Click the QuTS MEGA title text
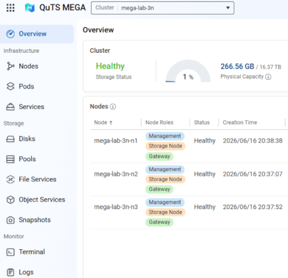Screen dimensions: 288x278 [63, 8]
